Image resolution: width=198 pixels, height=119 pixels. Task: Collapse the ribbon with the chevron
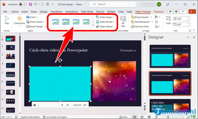point(194,30)
